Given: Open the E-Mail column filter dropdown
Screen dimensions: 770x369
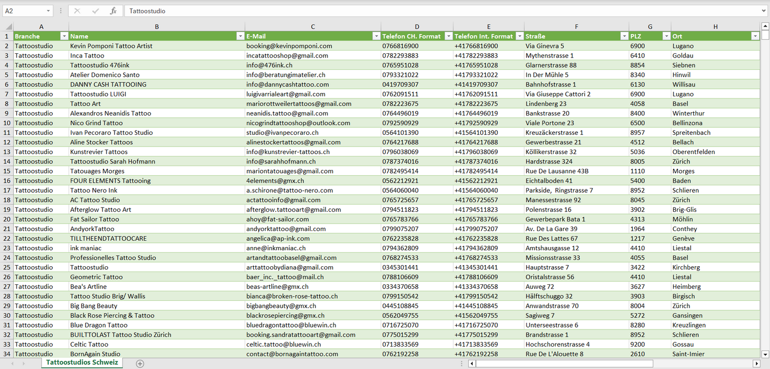Looking at the screenshot, I should click(376, 36).
